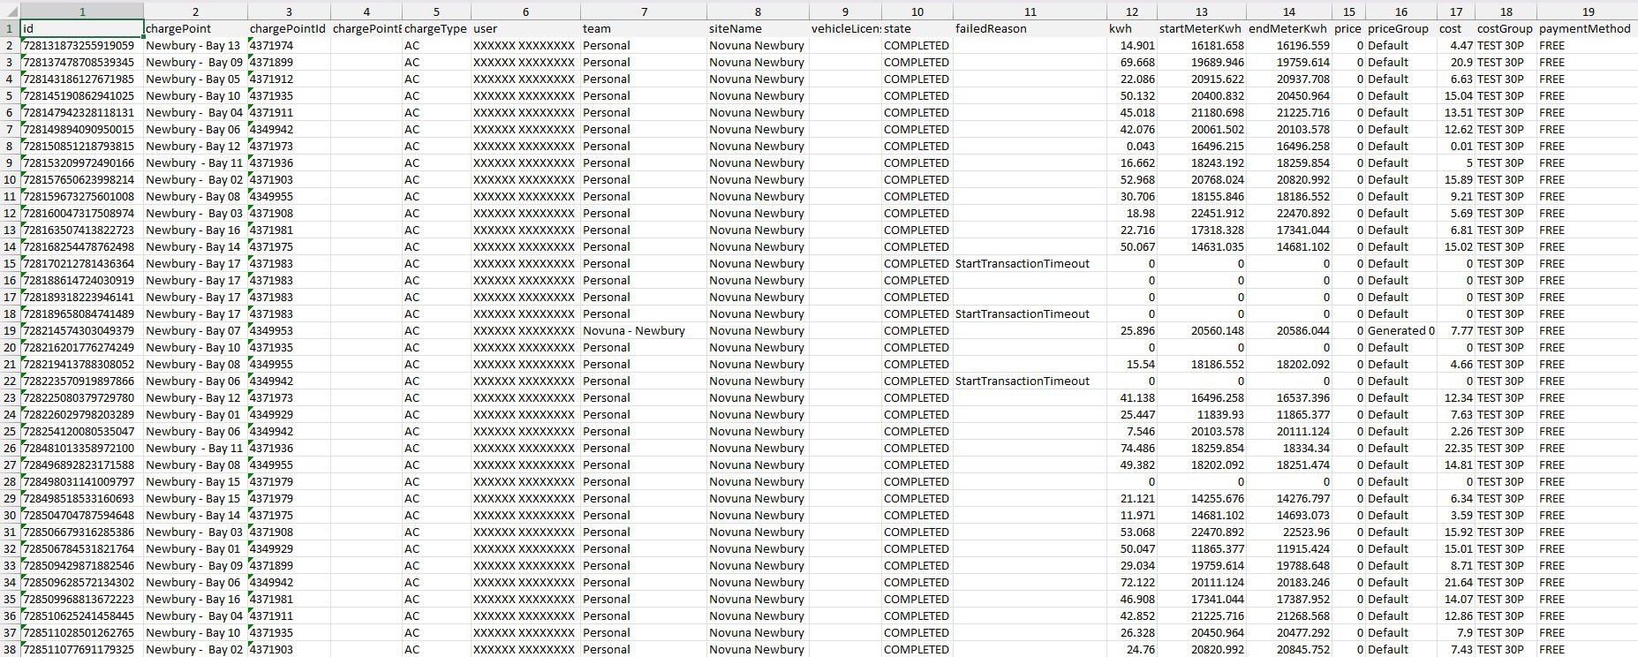
Task: Select column 11 header above failedReason
Action: [x=1030, y=11]
